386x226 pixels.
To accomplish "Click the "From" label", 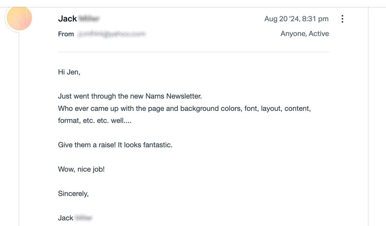I will coord(66,34).
